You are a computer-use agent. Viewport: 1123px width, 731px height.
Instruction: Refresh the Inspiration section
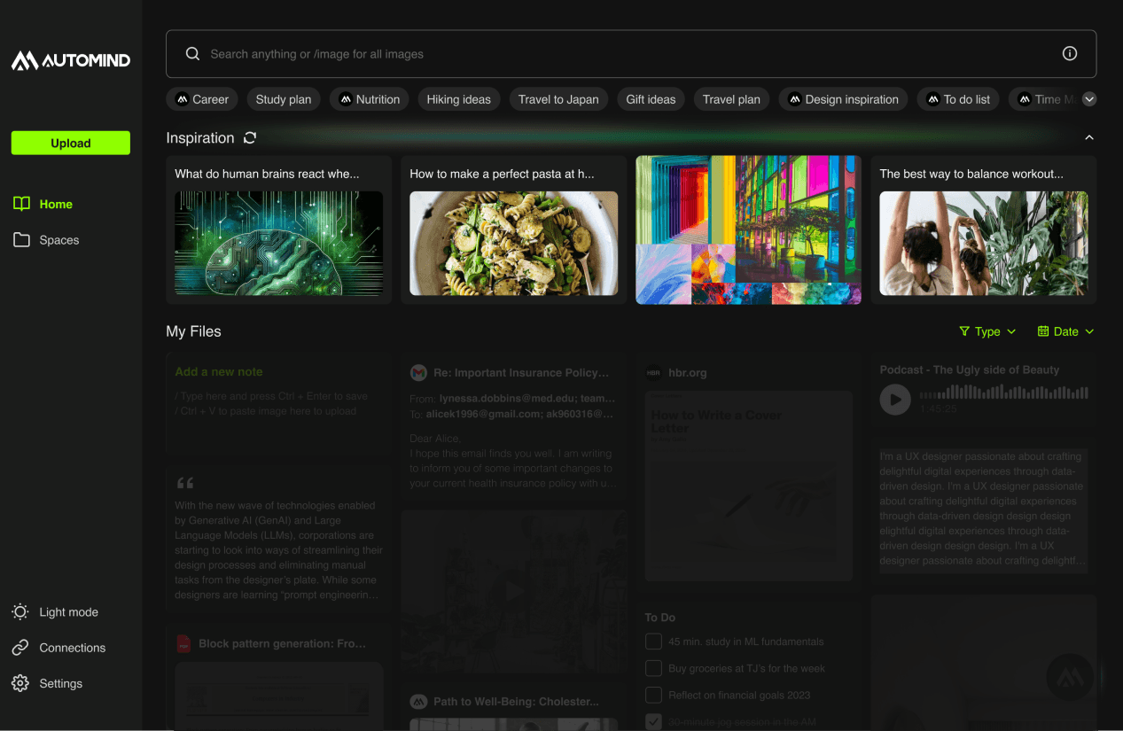(x=250, y=137)
